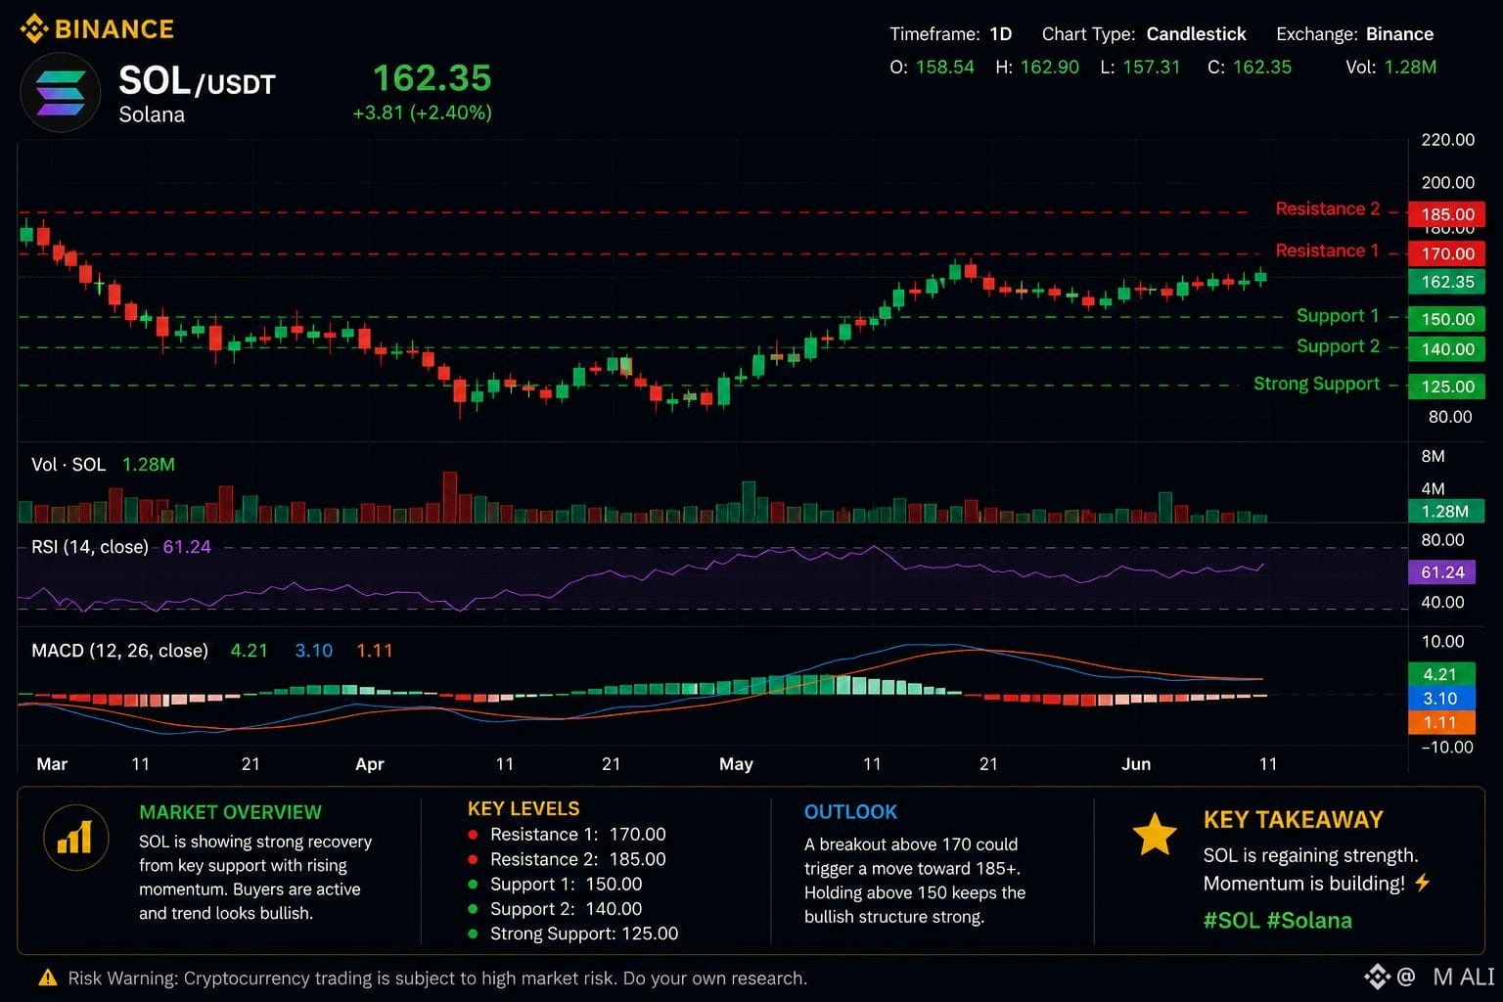Click the Mar label on the date axis

click(x=52, y=764)
